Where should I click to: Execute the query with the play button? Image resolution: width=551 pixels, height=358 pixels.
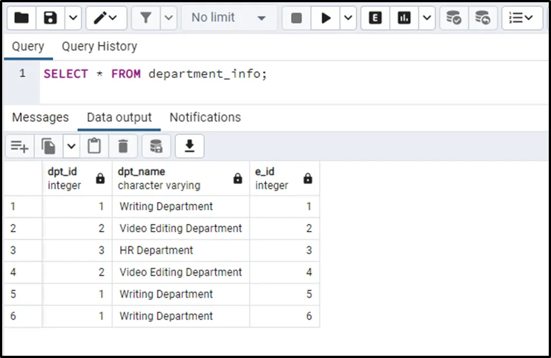tap(326, 18)
